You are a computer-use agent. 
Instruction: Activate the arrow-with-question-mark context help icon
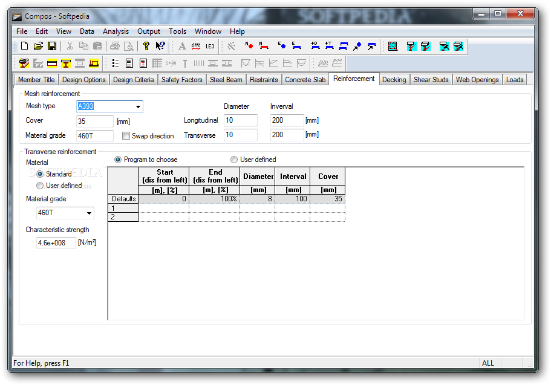tap(160, 46)
